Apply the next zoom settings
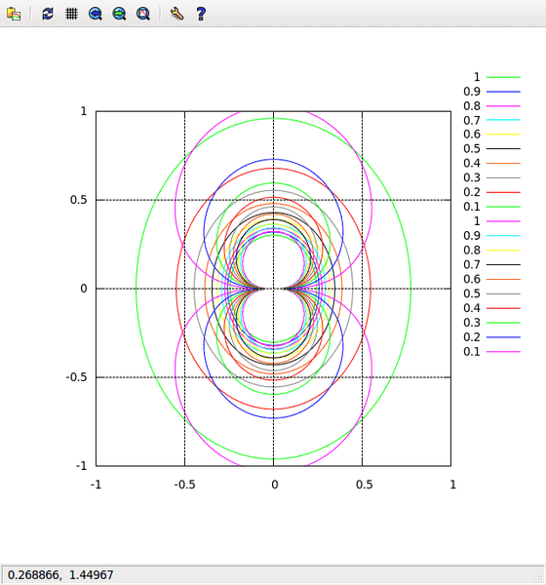Image resolution: width=546 pixels, height=585 pixels. 119,15
